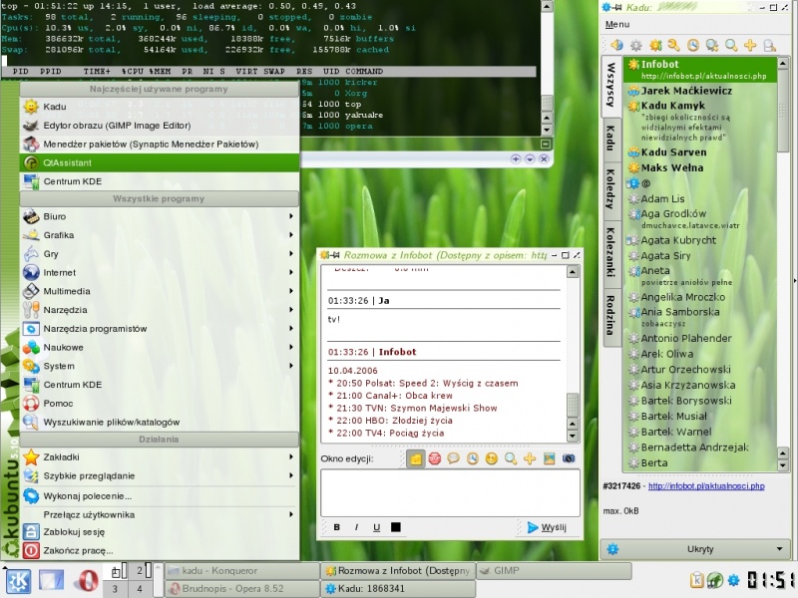Image resolution: width=798 pixels, height=598 pixels.
Task: Click the magnifier with gear icon in Kadu toolbar
Action: pyautogui.click(x=712, y=45)
